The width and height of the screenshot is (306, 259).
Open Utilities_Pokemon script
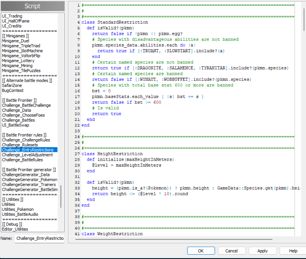click(18, 209)
